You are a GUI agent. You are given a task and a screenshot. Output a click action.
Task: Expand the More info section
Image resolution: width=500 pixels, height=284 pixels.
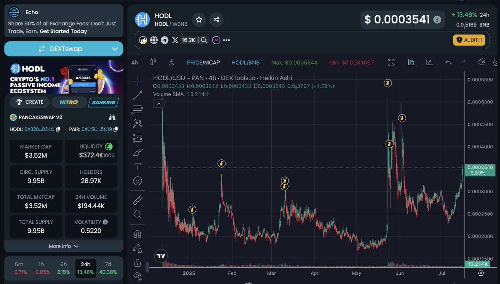[64, 246]
